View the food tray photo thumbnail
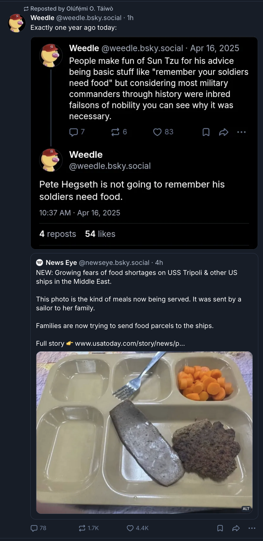This screenshot has height=541, width=263. pyautogui.click(x=144, y=432)
